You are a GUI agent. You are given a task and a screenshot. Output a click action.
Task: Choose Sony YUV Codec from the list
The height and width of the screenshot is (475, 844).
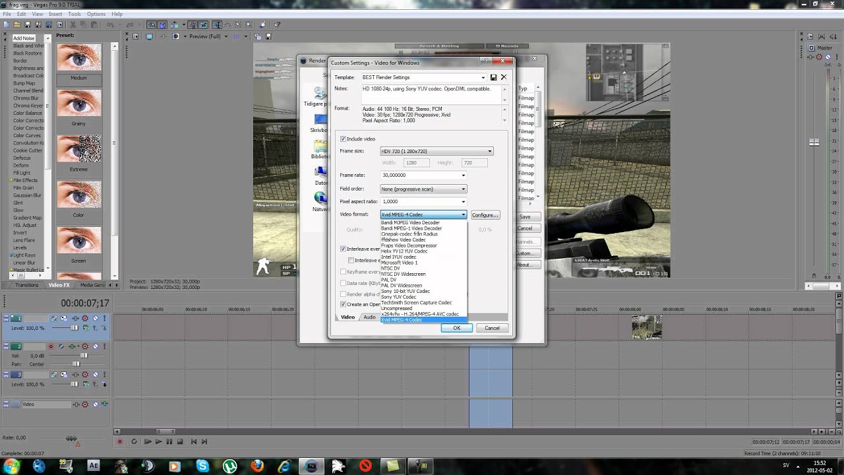pos(399,297)
